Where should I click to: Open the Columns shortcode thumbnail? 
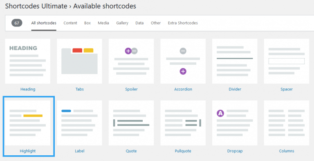pos(287,123)
